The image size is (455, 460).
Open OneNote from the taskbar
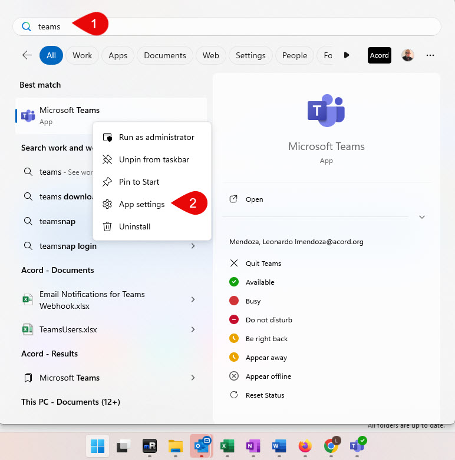253,446
